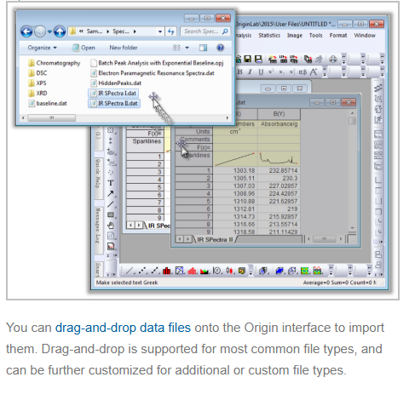The height and width of the screenshot is (400, 409).
Task: Click the Print icon in Origin toolbar
Action: tap(333, 60)
